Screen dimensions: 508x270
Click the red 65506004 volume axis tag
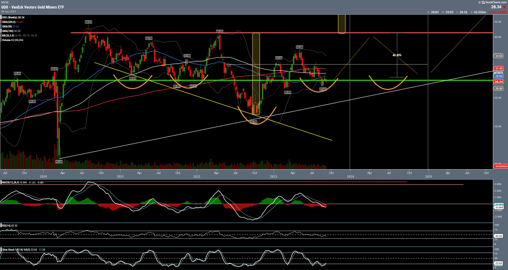pyautogui.click(x=501, y=166)
